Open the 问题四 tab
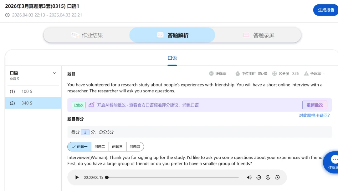Viewport: 338px width, 191px height. 135,147
